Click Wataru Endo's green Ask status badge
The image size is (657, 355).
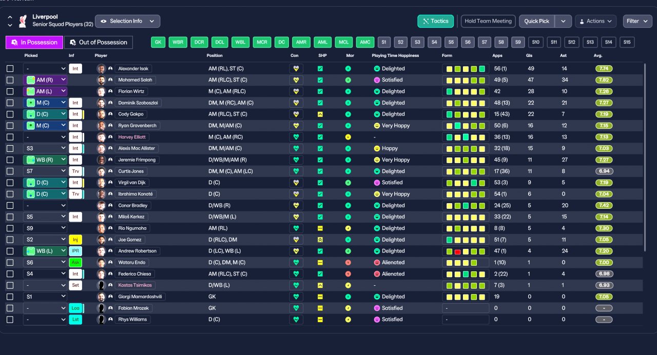click(75, 262)
